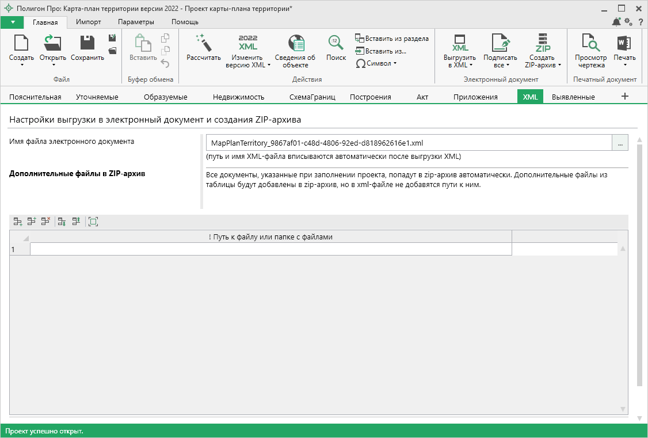Click the Рассчитать magic wand icon

click(x=203, y=43)
